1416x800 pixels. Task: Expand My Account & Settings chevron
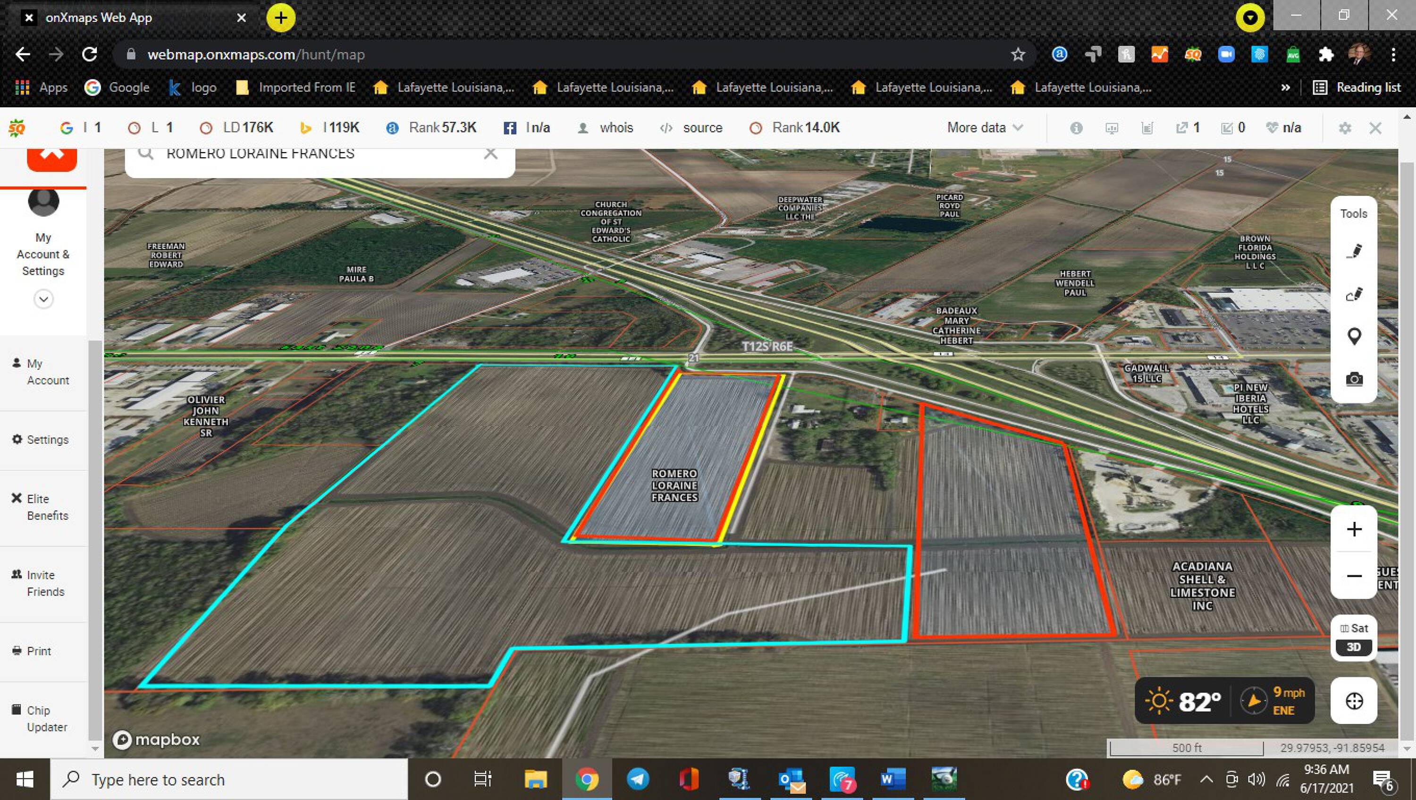pyautogui.click(x=43, y=299)
